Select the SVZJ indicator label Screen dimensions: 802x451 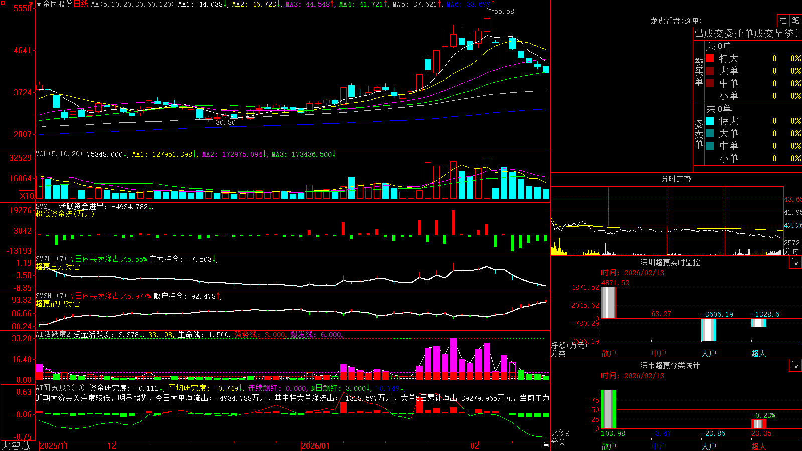[43, 206]
